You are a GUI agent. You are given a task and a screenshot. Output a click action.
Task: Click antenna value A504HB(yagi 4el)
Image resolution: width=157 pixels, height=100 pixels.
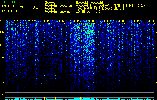88,12
